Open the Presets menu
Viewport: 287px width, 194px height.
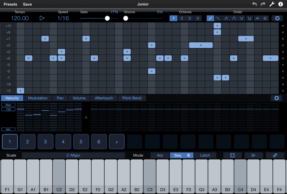coord(10,4)
